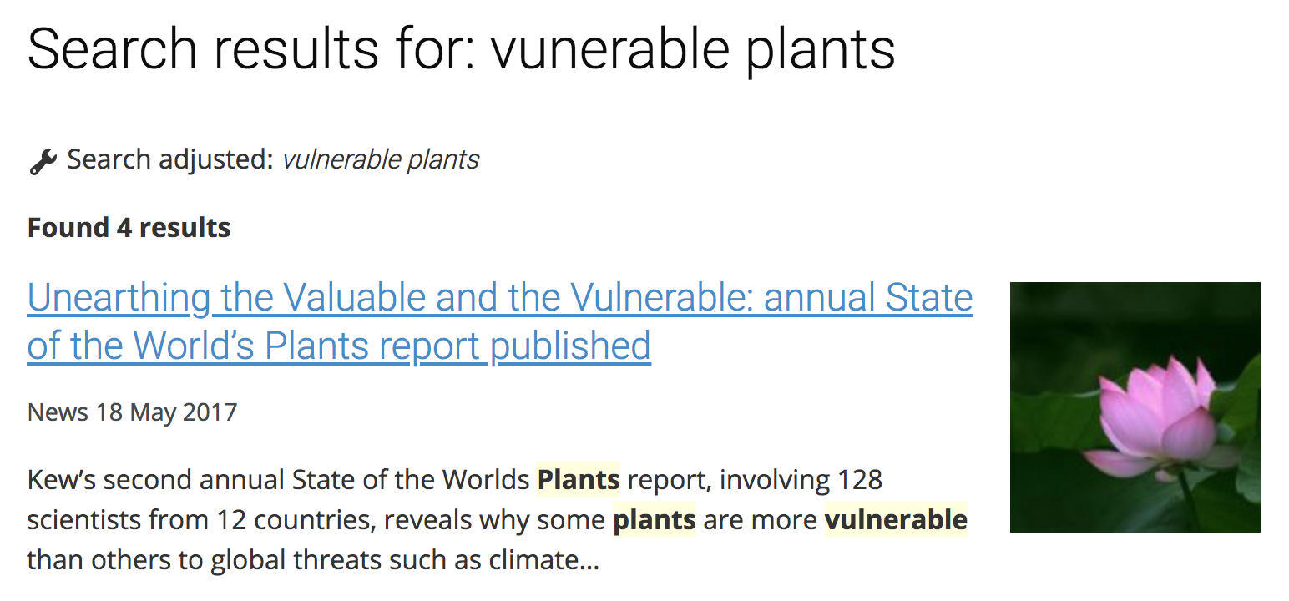Click the highlighted bold 'vulnerable' word in snippet
The height and width of the screenshot is (601, 1289).
click(896, 520)
